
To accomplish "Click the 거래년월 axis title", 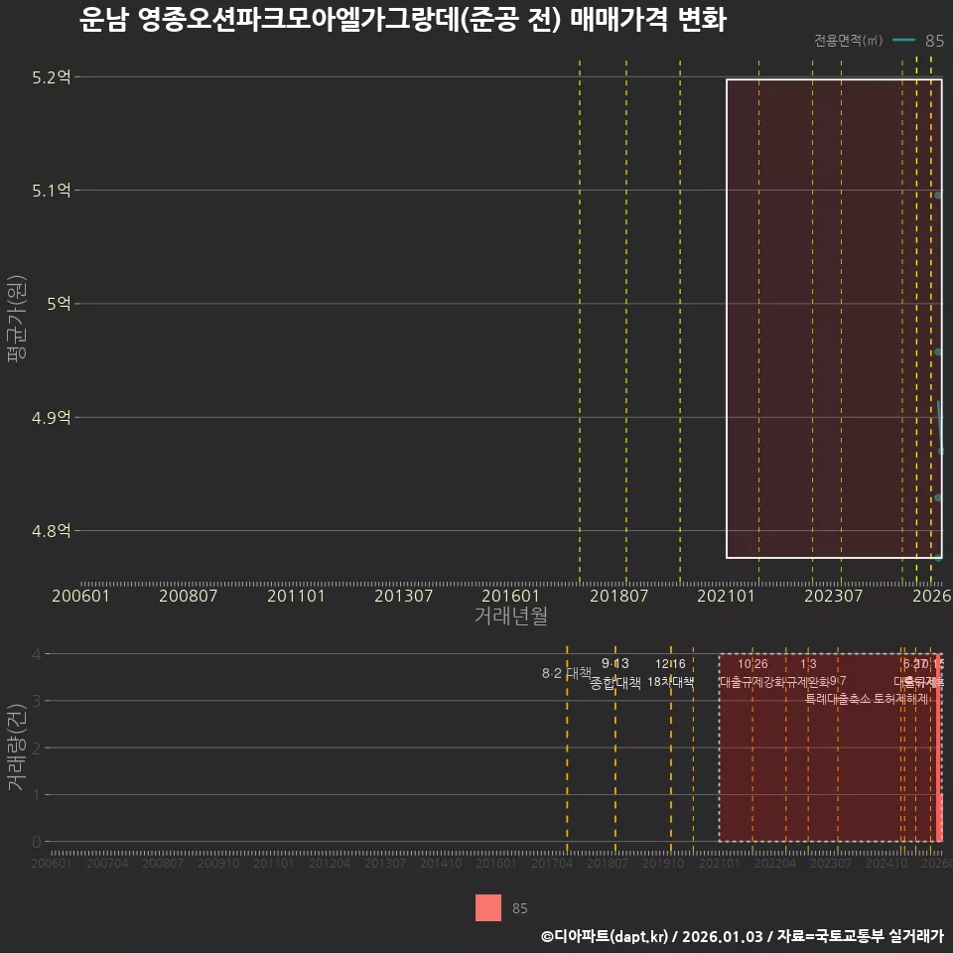I will point(512,615).
